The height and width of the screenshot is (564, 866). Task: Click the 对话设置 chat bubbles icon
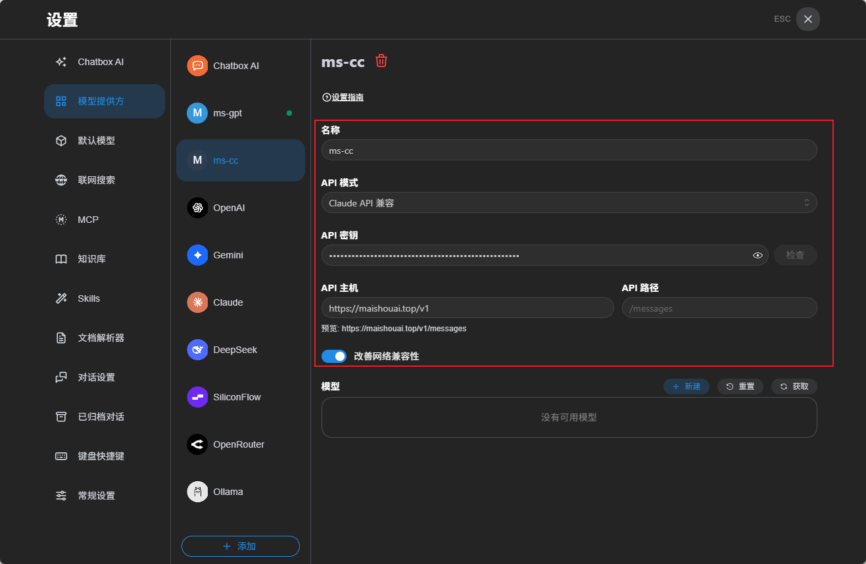pyautogui.click(x=61, y=377)
